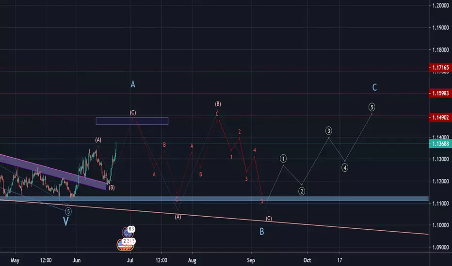The image size is (452, 266).
Task: Select the circled 5 label below blue C
Action: [x=372, y=107]
